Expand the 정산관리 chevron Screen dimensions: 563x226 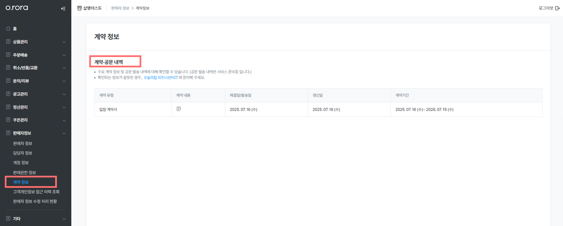pos(64,108)
